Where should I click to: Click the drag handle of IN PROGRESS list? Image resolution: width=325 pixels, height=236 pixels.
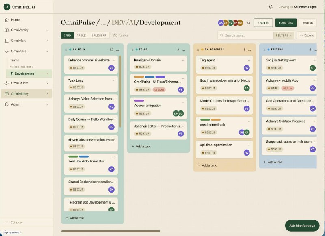(x=198, y=50)
